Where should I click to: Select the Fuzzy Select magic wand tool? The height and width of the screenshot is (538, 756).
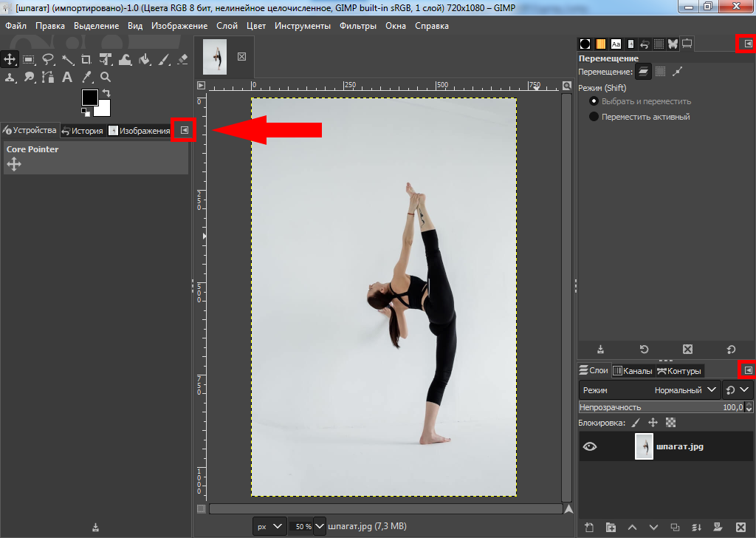(68, 60)
